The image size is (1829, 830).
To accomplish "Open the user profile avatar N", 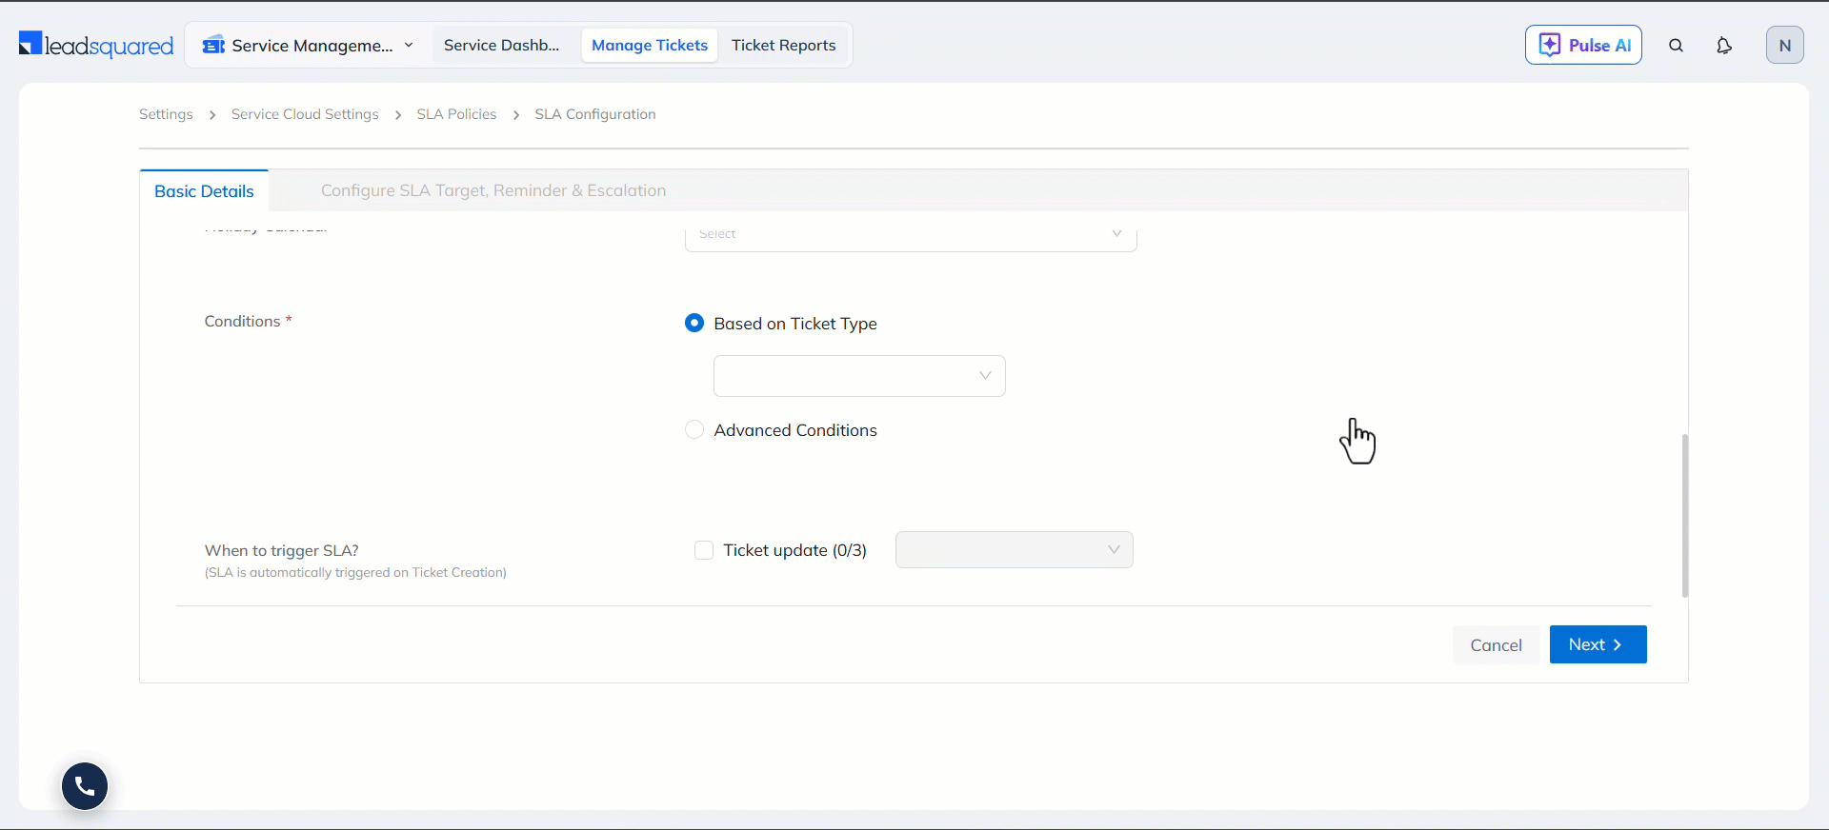I will pos(1785,45).
